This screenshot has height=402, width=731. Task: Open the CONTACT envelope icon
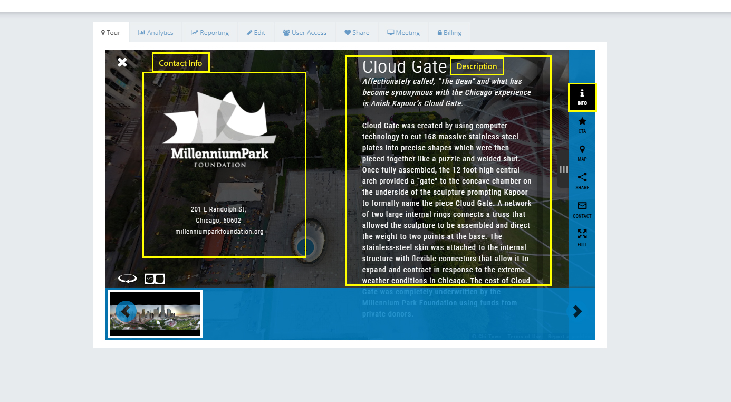click(582, 209)
